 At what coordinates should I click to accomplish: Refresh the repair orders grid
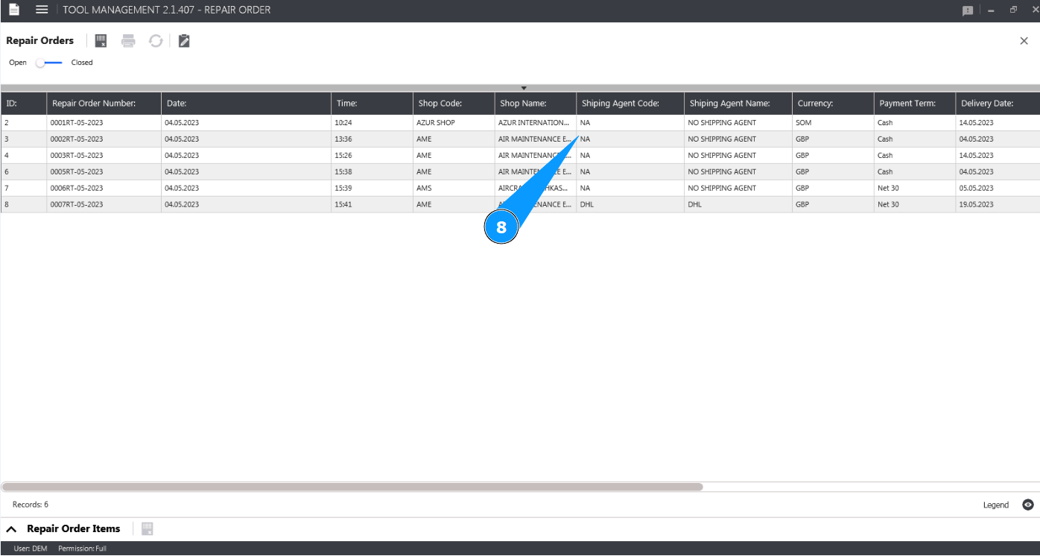tap(156, 41)
